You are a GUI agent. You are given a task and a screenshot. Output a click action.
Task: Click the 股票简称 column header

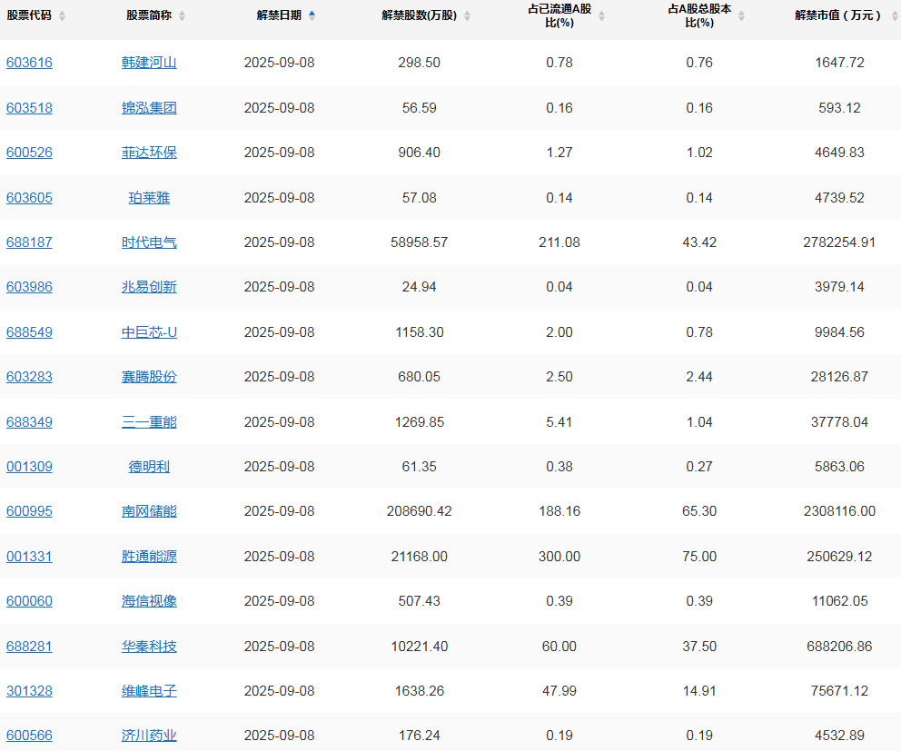149,15
